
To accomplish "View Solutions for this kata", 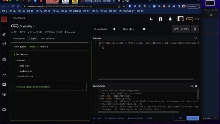I will [114, 118].
